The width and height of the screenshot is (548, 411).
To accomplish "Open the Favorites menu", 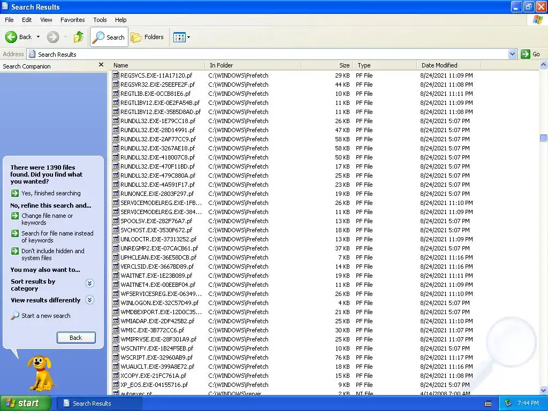I will coord(73,20).
